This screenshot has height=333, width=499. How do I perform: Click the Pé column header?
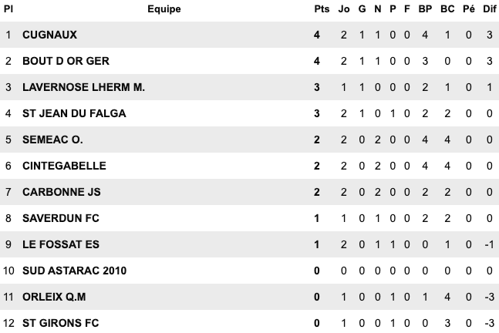pos(468,9)
